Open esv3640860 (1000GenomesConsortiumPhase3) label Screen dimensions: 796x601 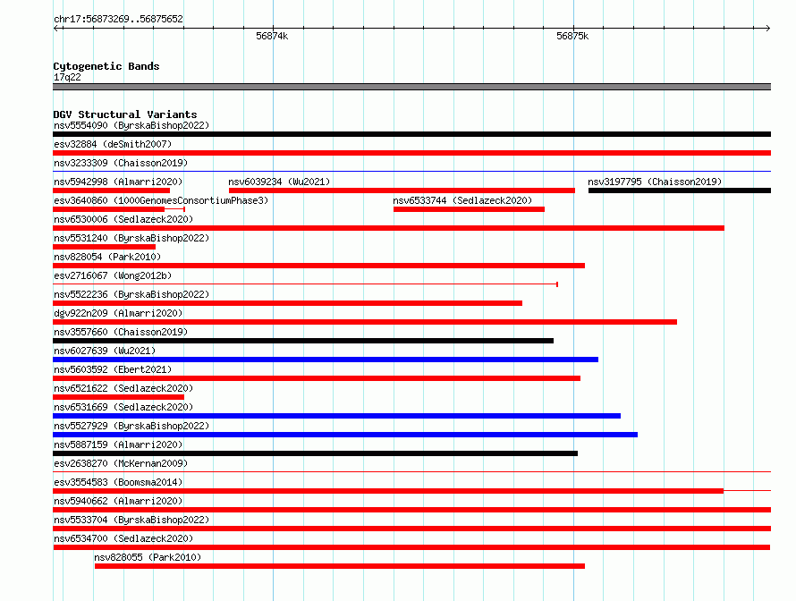coord(161,200)
